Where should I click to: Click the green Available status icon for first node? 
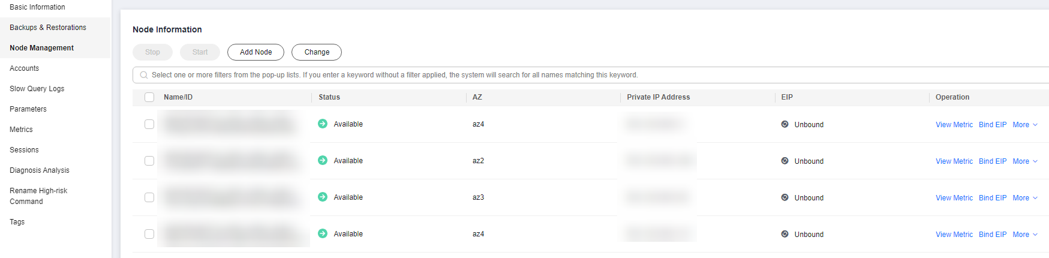(x=323, y=124)
